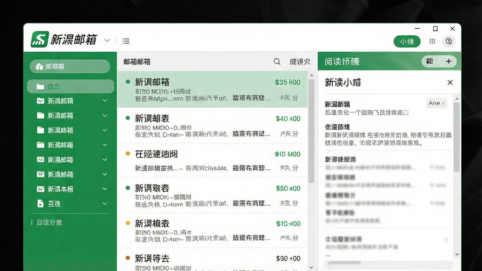Close the 新读小臧 panel with X
482x271 pixels.
coord(450,82)
